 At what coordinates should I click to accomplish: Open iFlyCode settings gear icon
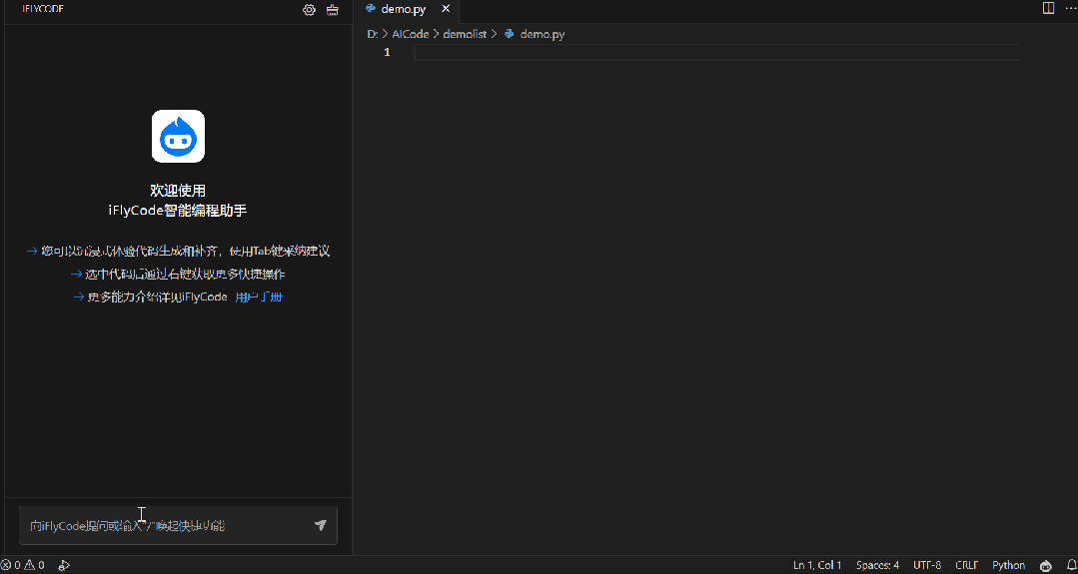(x=310, y=10)
